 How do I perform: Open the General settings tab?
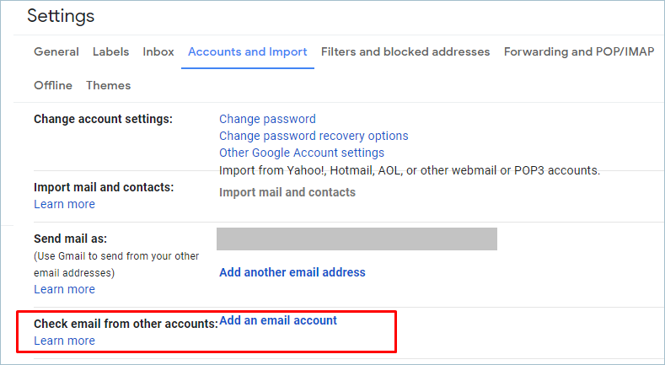click(56, 51)
